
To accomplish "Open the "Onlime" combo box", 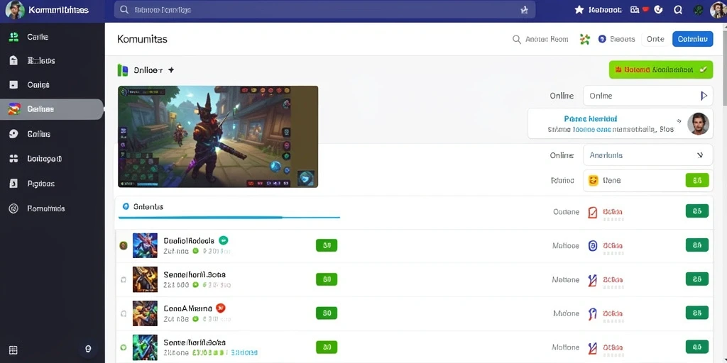I will [x=647, y=96].
